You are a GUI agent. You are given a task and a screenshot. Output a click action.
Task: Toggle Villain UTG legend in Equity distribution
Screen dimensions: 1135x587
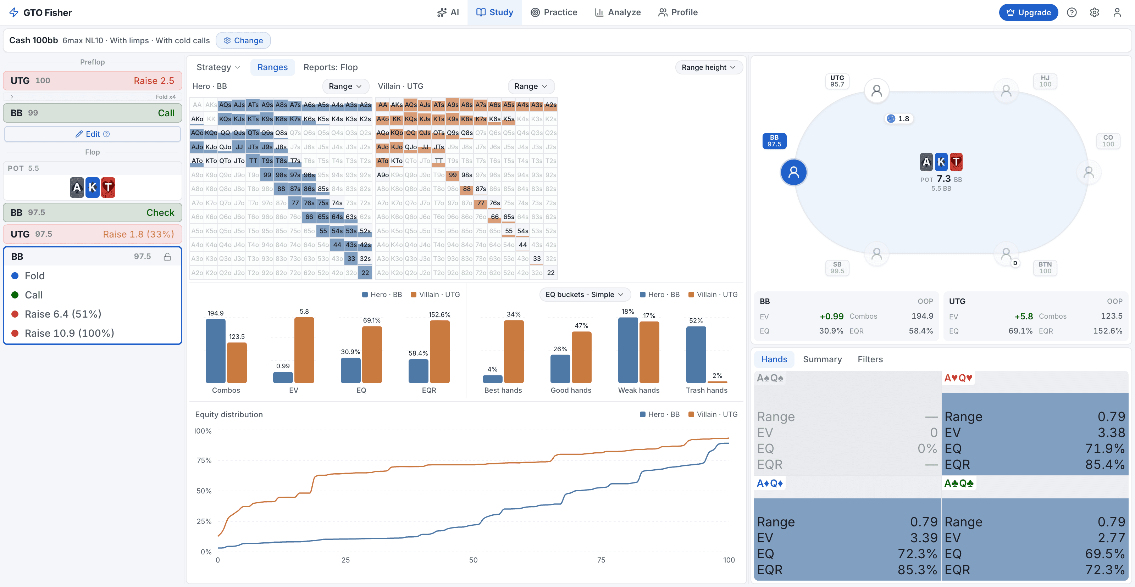(x=713, y=414)
